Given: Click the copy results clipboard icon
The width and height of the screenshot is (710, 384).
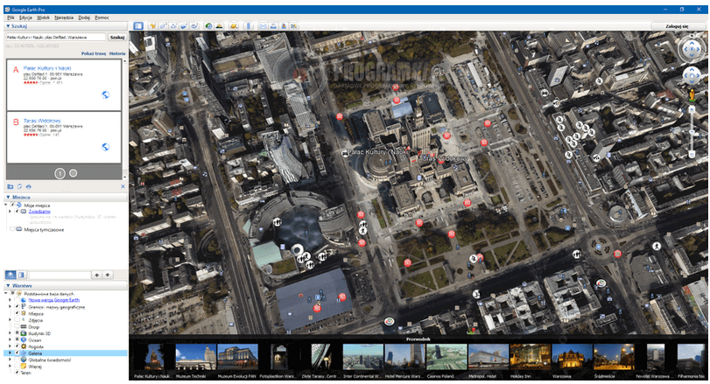Looking at the screenshot, I should (19, 186).
